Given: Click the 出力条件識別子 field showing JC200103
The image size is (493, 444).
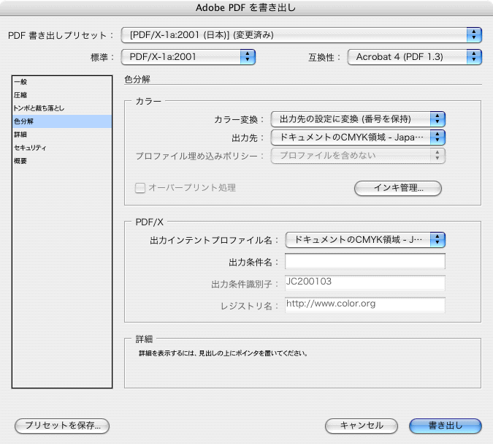Looking at the screenshot, I should (x=365, y=283).
